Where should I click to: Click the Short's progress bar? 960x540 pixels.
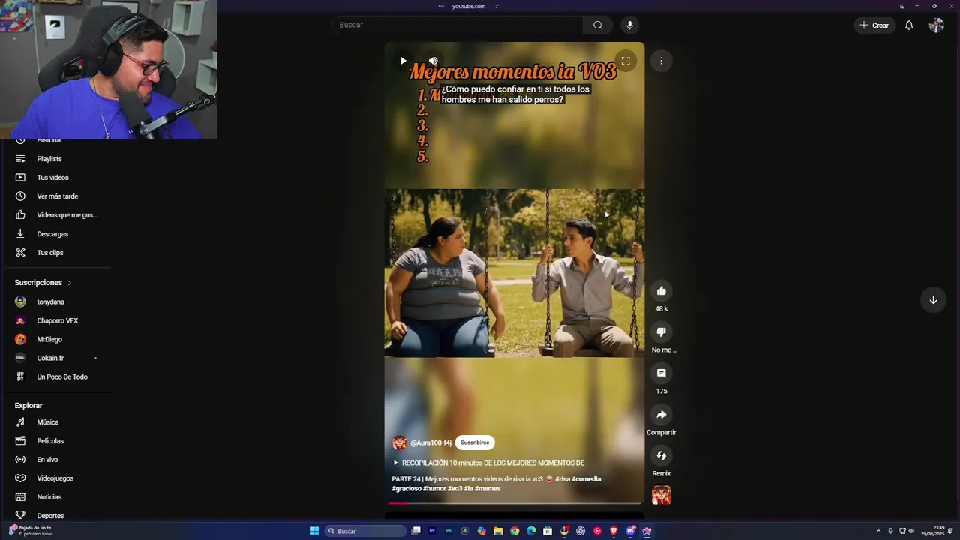pyautogui.click(x=514, y=503)
